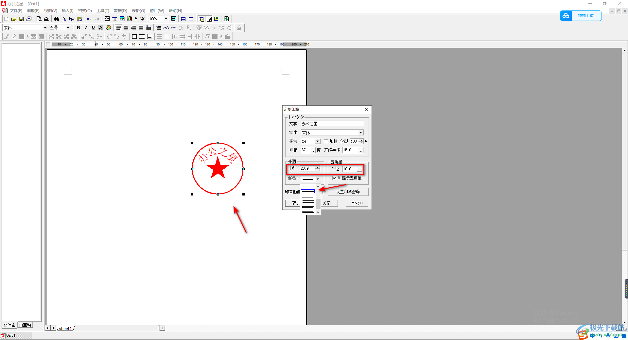Print the document with printer icon
Screen dimensions: 628x340
(x=46, y=19)
